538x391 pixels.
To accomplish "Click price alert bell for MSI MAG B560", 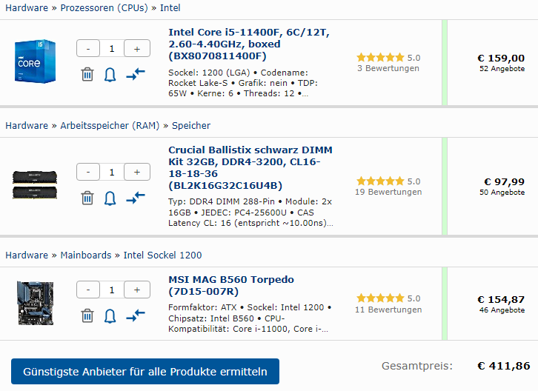I will (110, 316).
